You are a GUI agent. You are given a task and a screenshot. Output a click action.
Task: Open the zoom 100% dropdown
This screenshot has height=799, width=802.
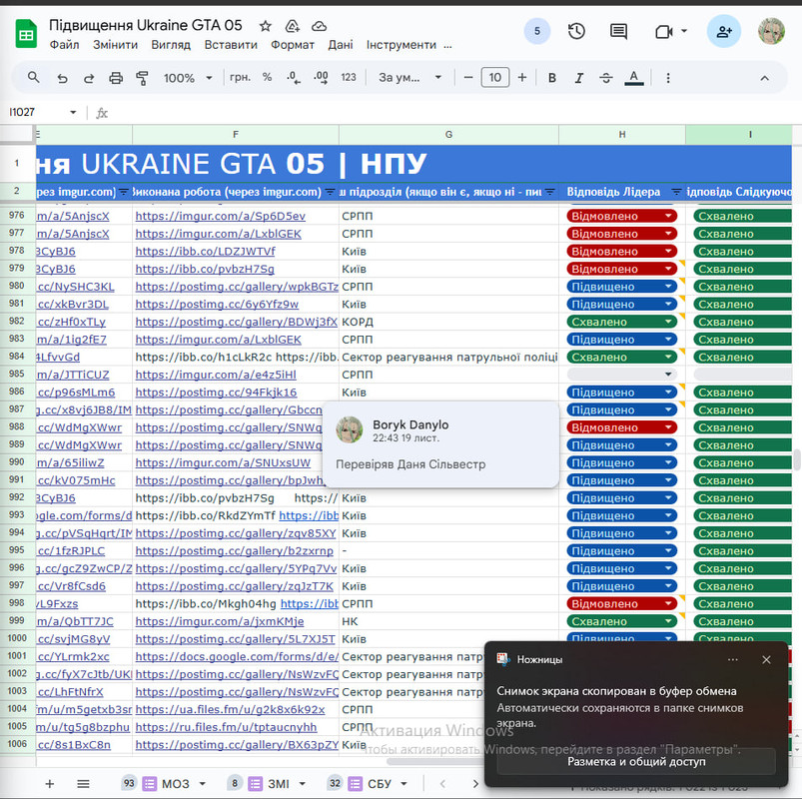click(188, 78)
